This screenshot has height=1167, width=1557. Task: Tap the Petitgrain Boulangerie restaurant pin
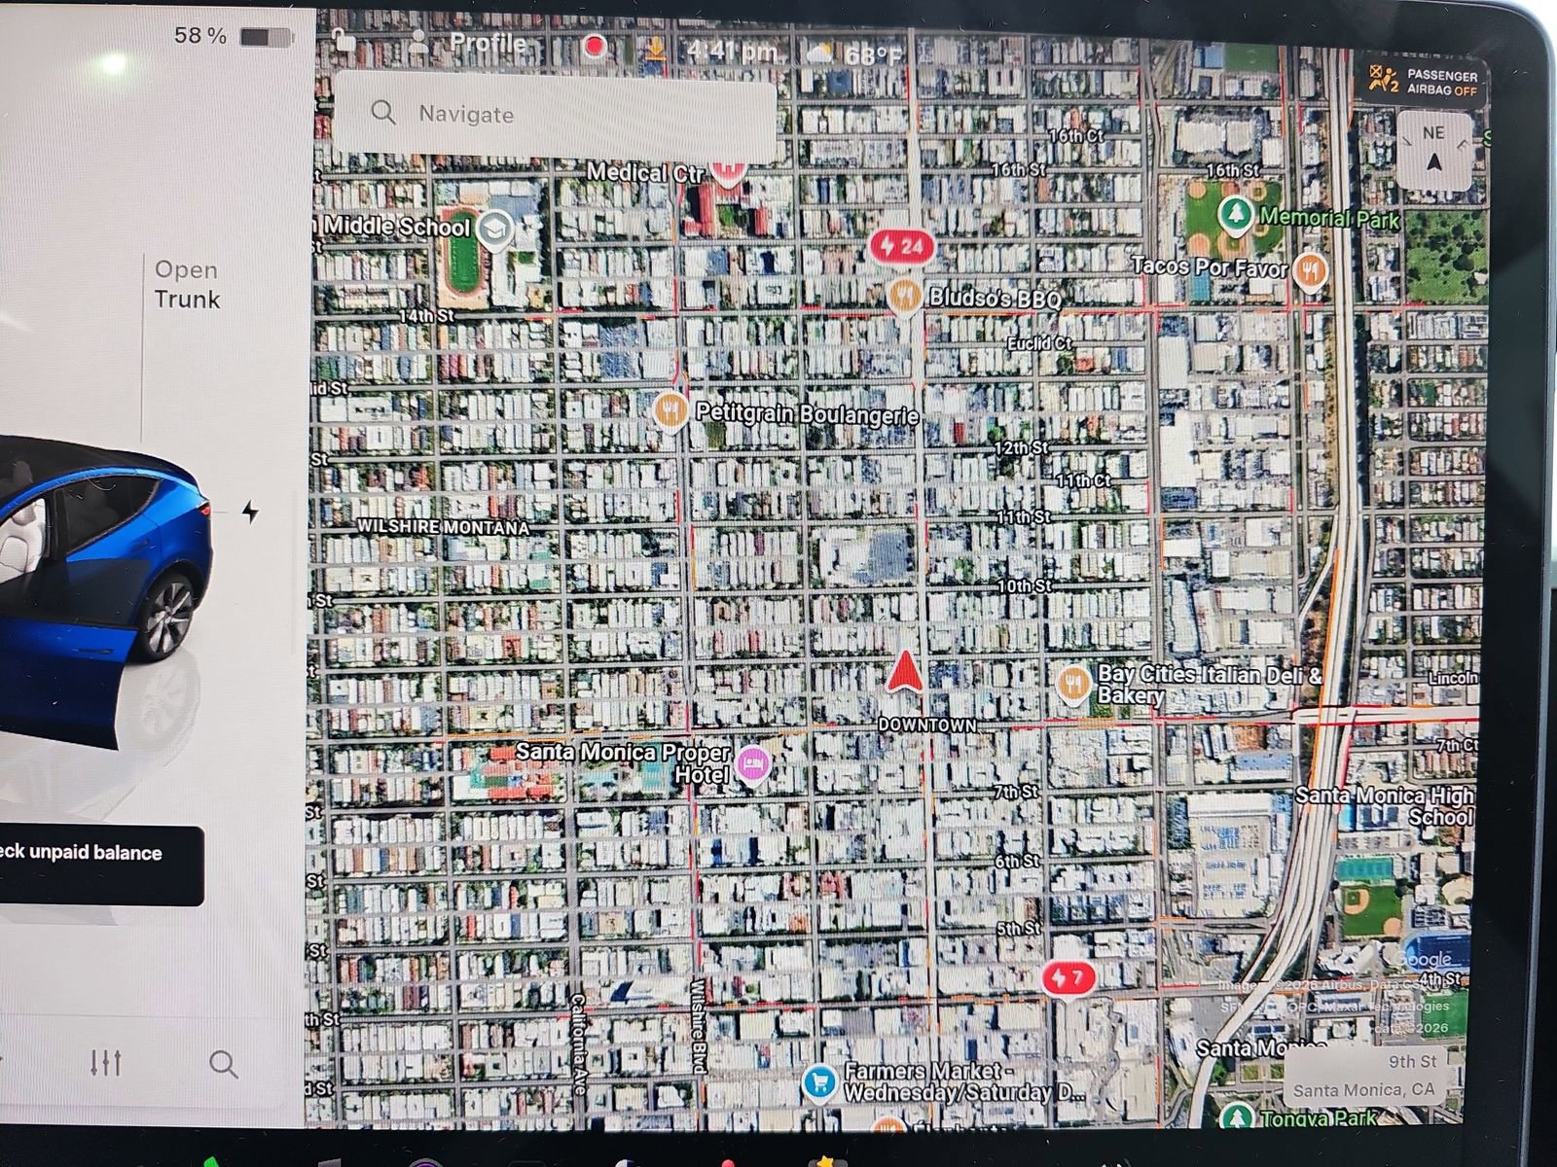point(670,410)
